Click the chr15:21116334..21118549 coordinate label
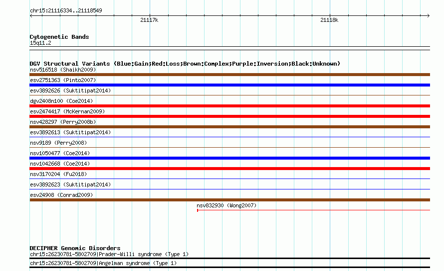Screen dimensions: 444x271 click(x=66, y=10)
